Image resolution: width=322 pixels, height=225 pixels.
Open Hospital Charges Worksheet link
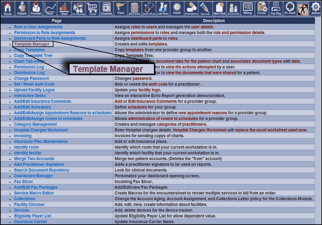pos(41,130)
